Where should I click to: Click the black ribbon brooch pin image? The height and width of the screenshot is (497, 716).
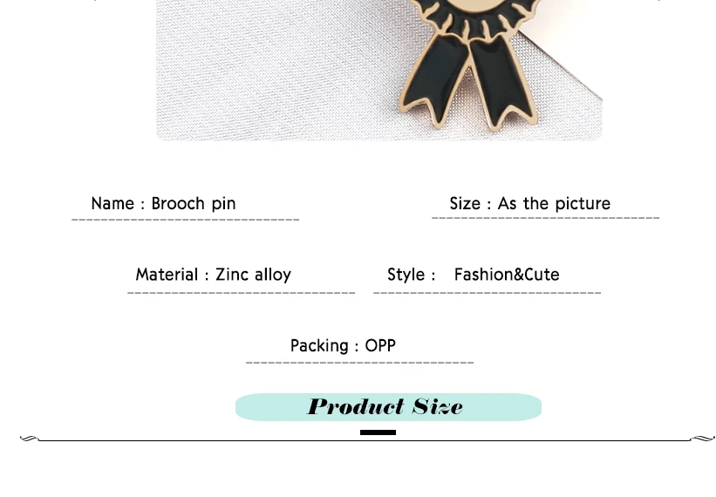coord(469,64)
